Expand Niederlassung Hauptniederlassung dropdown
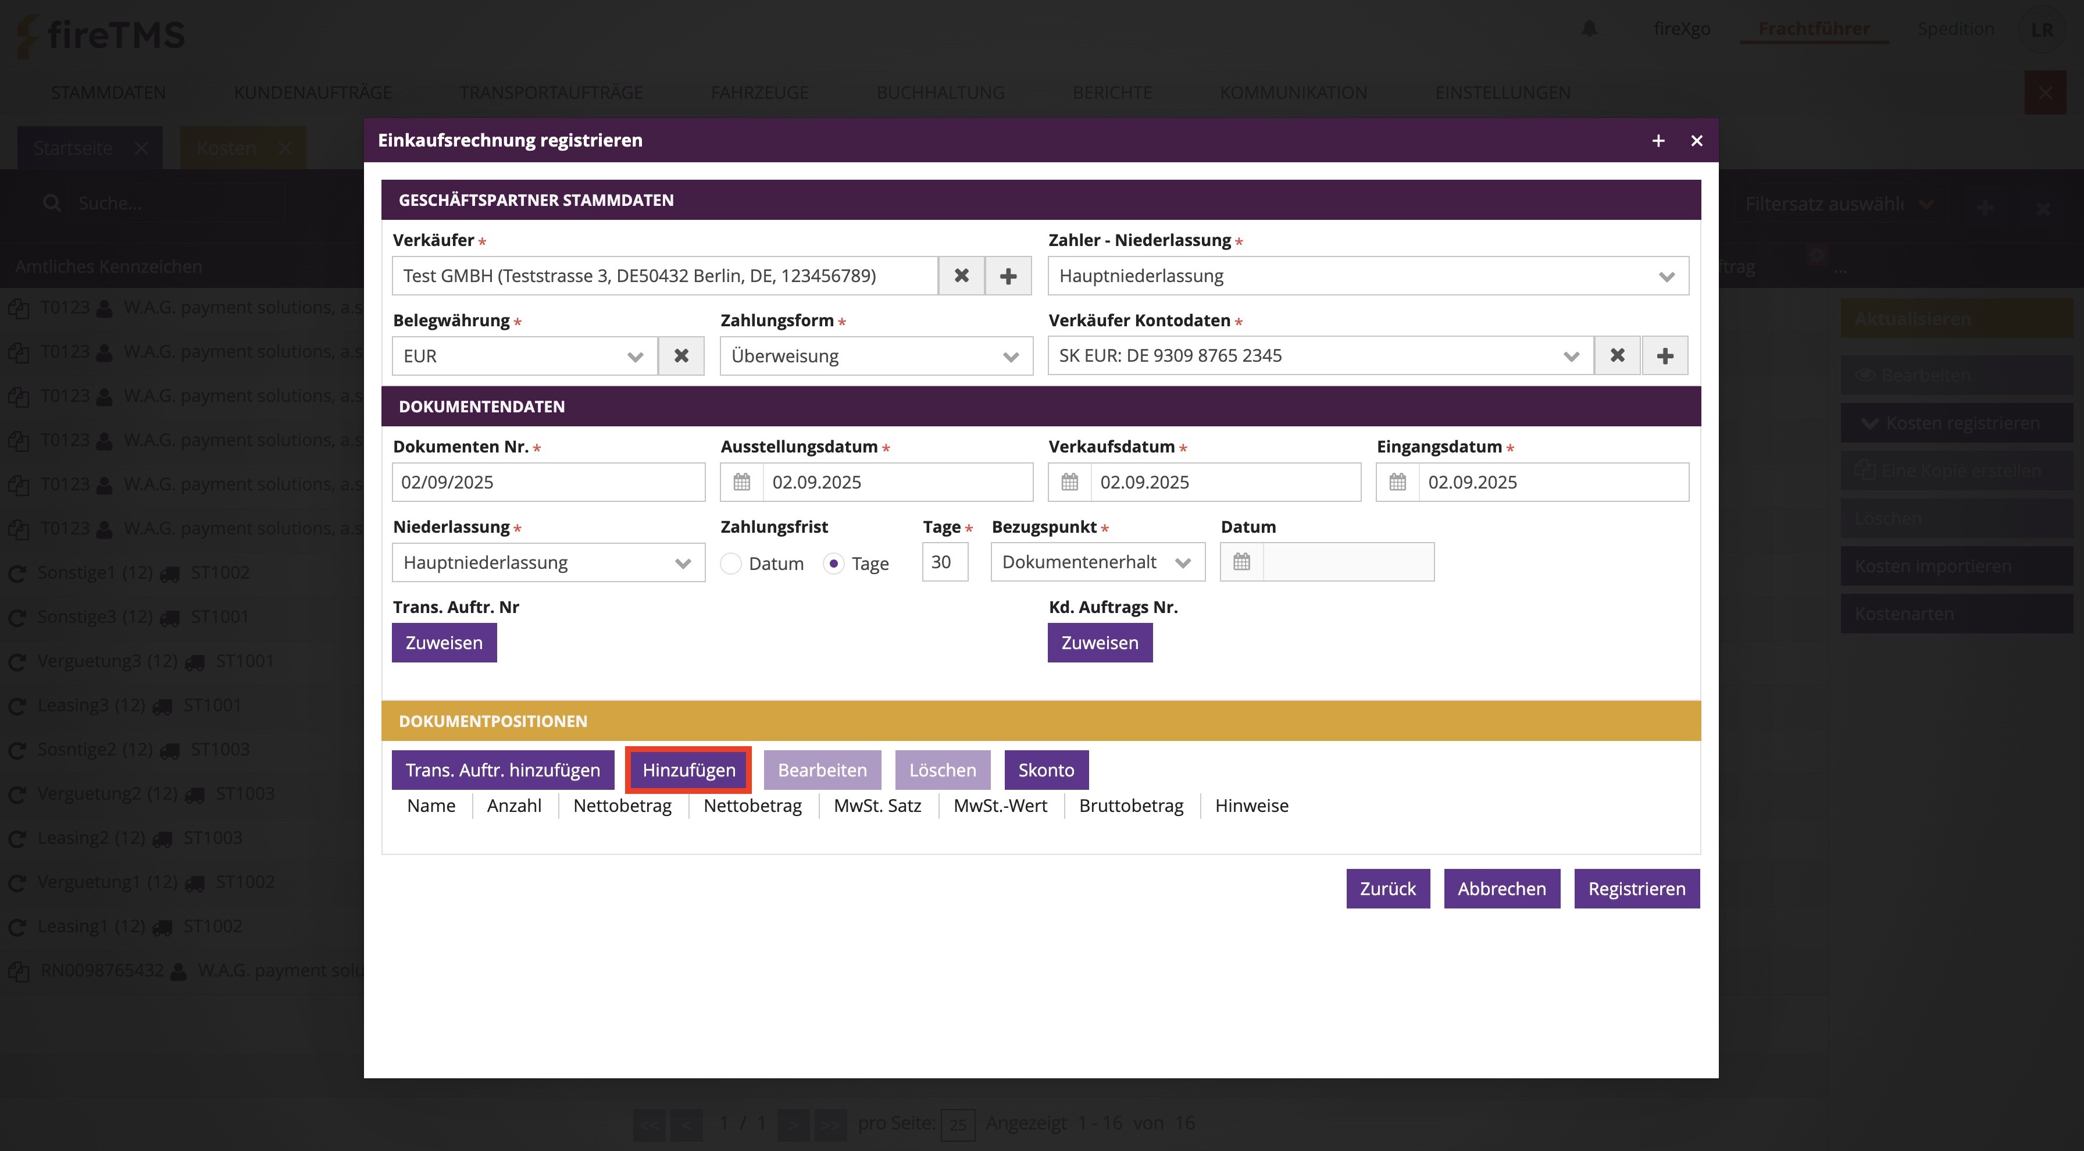Screen dimensions: 2084x1151 pyautogui.click(x=548, y=562)
